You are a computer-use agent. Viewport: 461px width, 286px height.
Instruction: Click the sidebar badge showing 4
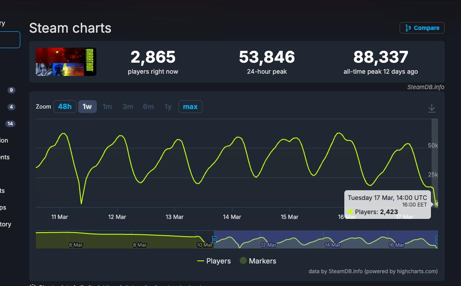11,107
